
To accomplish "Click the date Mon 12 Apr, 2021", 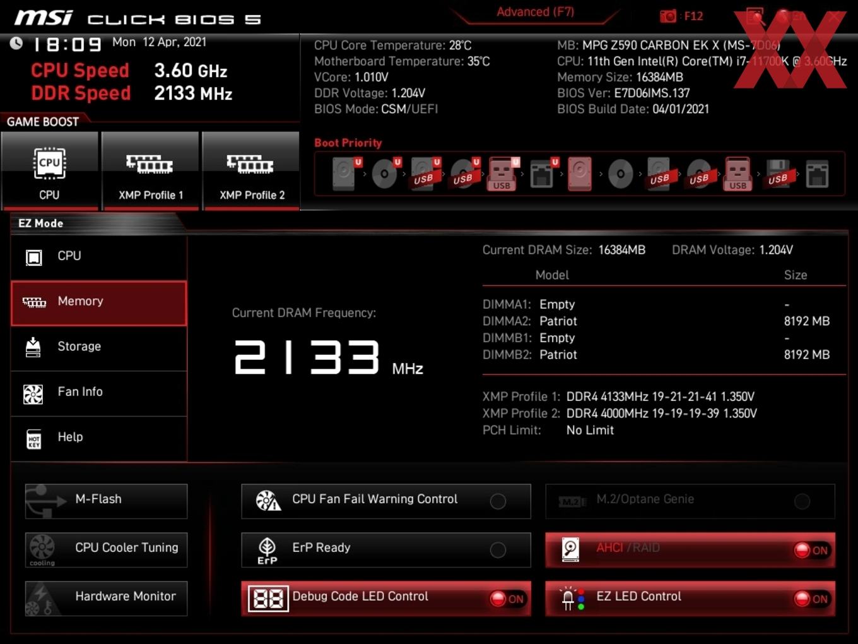I will coord(159,42).
